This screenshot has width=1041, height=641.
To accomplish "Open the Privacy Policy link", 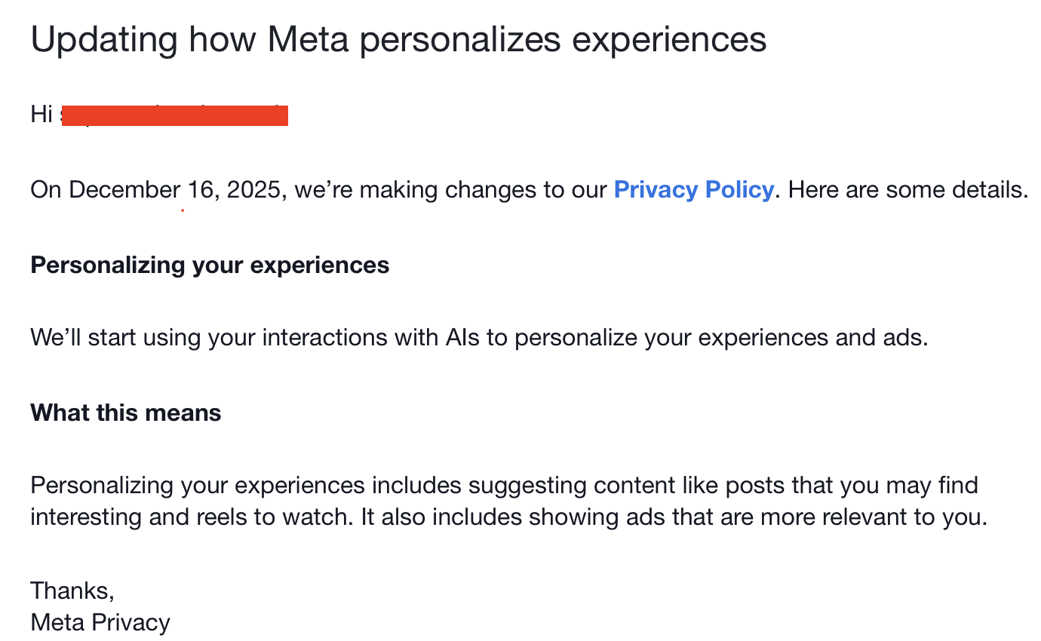I will tap(693, 189).
